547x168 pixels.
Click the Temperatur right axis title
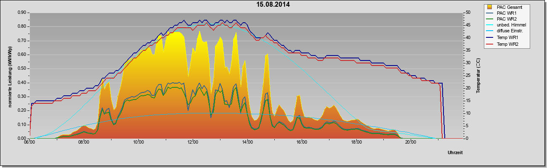click(x=478, y=76)
